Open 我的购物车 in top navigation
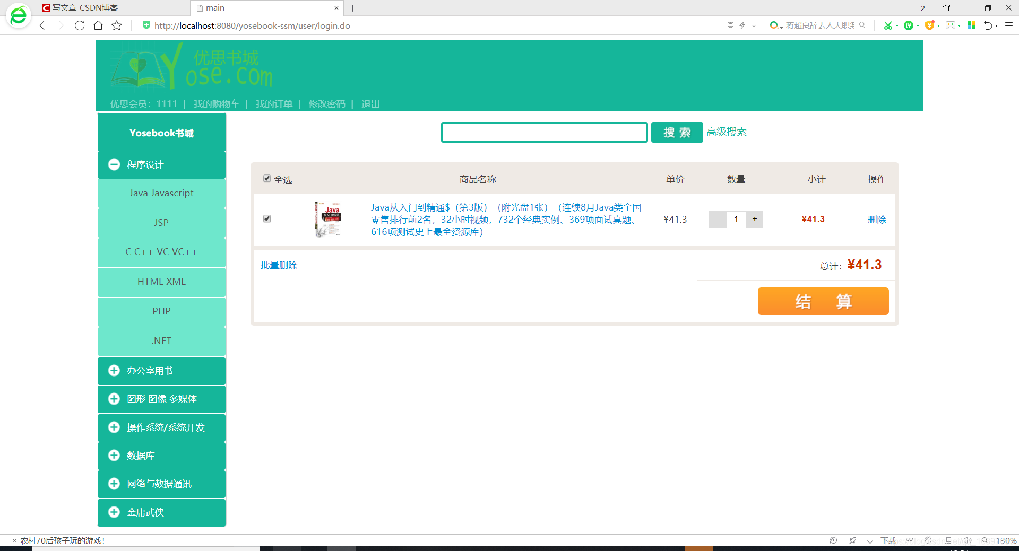This screenshot has height=551, width=1019. coord(217,104)
